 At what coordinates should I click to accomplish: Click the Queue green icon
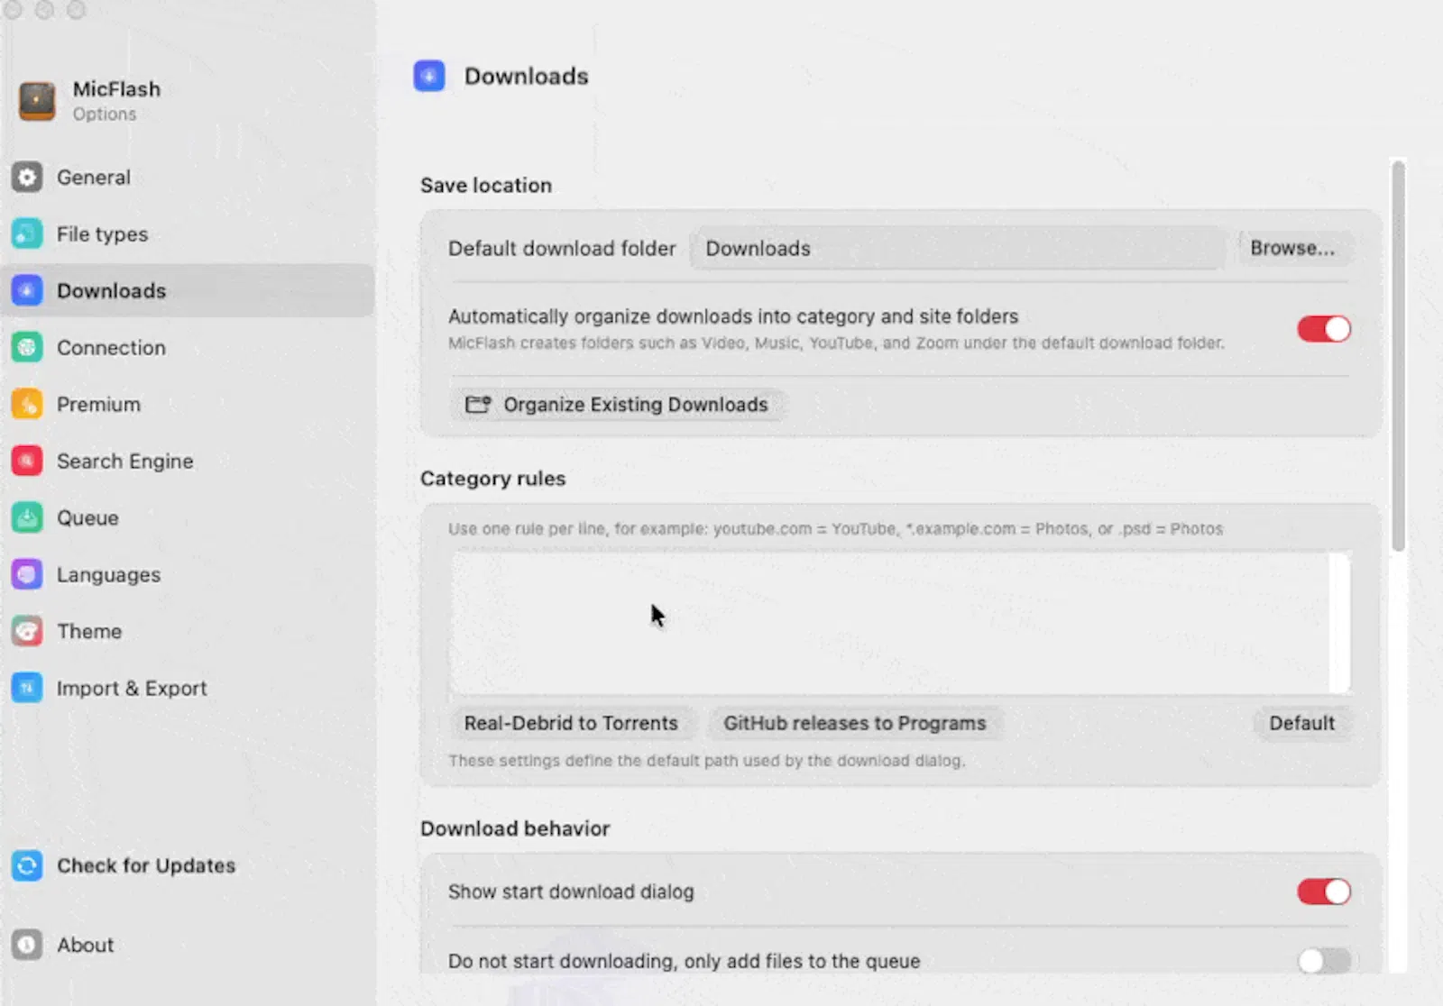[x=27, y=517]
